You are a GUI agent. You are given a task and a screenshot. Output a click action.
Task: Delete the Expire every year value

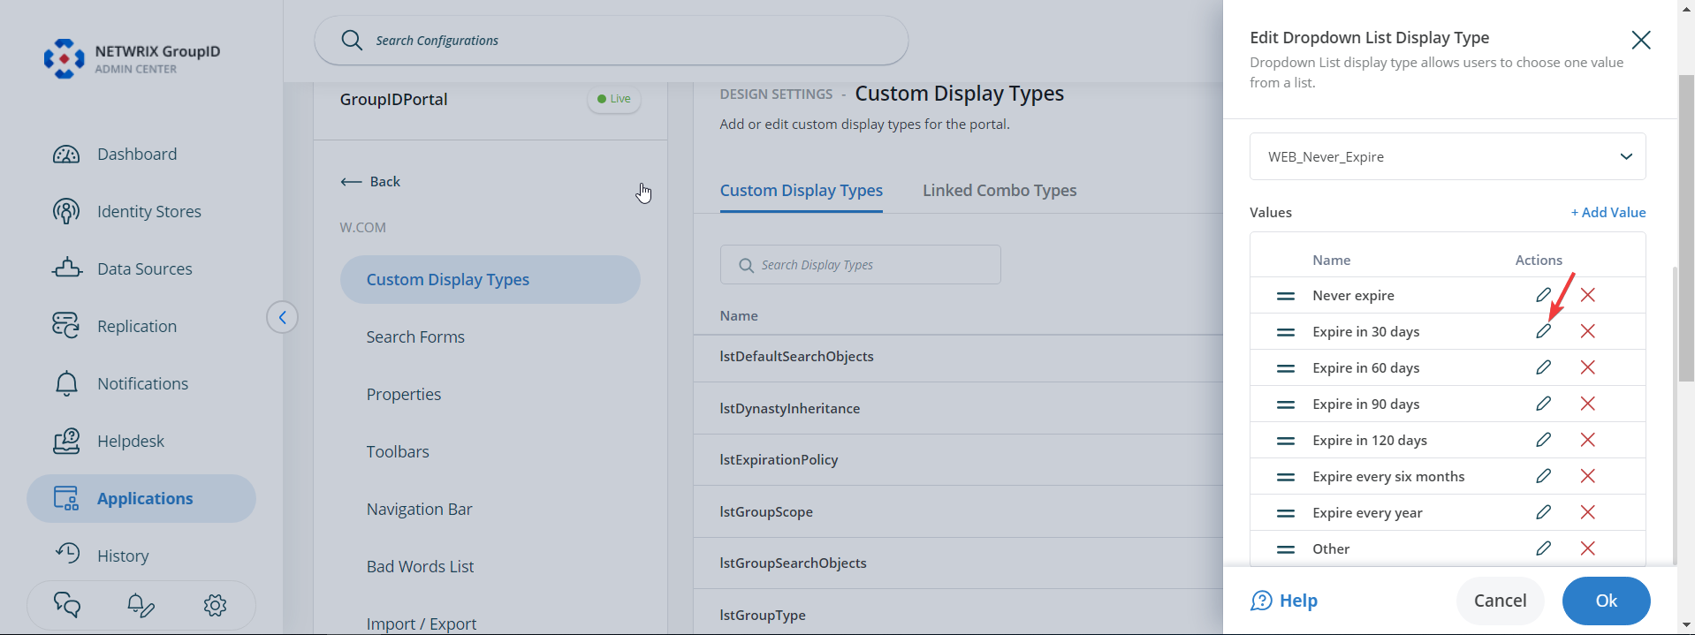(x=1588, y=512)
